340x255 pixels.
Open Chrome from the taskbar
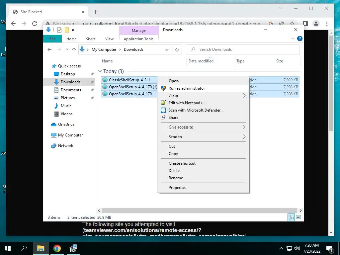(57, 248)
